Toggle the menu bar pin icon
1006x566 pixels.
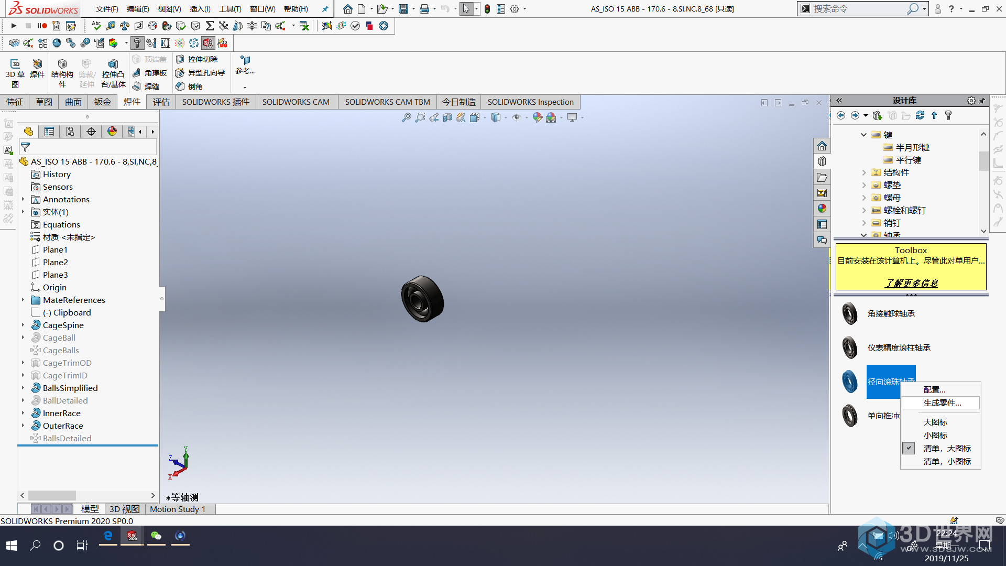325,9
